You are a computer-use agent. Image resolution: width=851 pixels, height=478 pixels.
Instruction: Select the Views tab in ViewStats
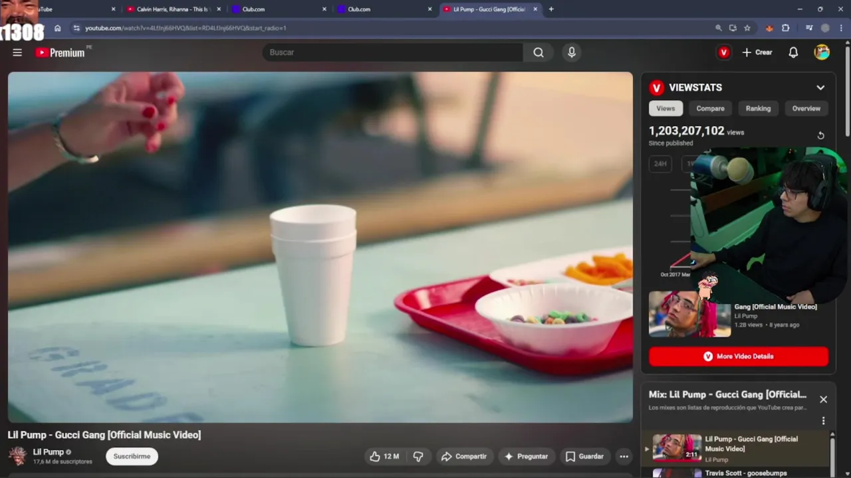[666, 108]
